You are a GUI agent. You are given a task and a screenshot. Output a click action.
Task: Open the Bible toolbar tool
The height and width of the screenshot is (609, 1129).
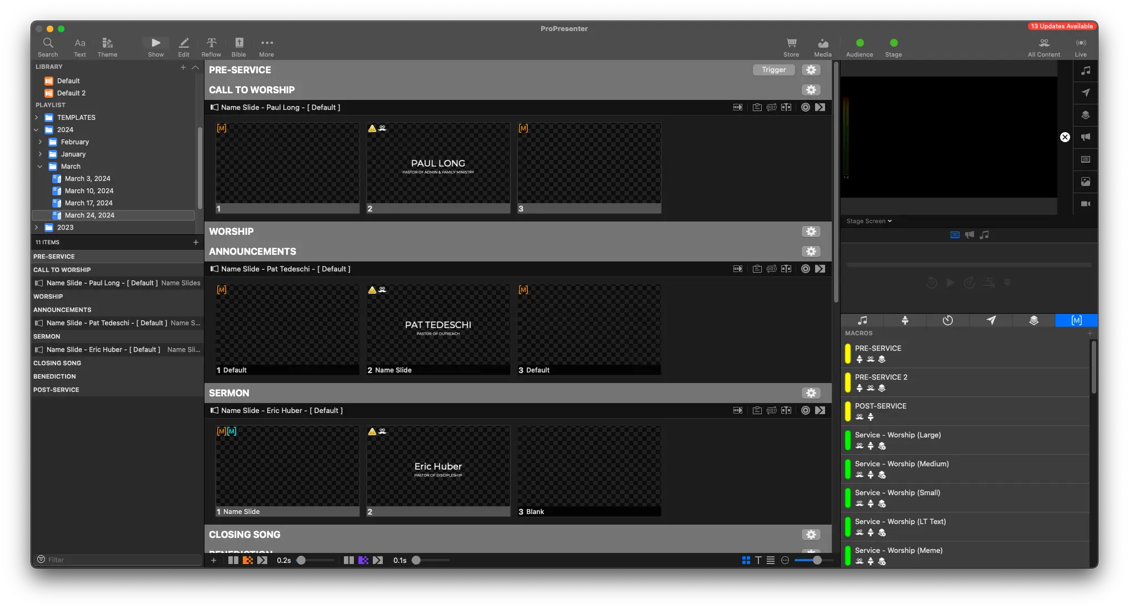pyautogui.click(x=238, y=47)
